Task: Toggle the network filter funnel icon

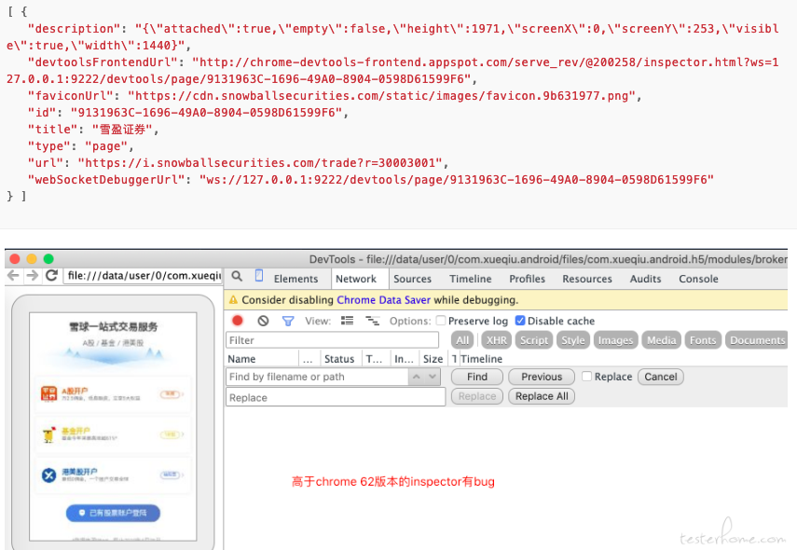Action: (x=288, y=321)
